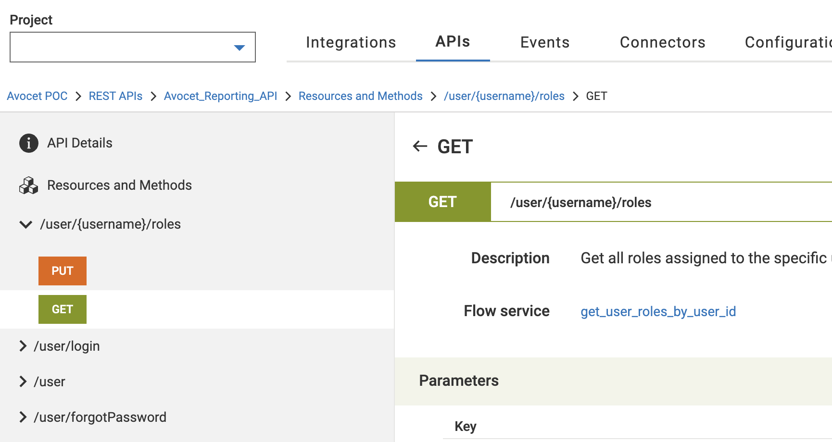Switch to the Integrations tab
This screenshot has width=832, height=442.
tap(351, 42)
